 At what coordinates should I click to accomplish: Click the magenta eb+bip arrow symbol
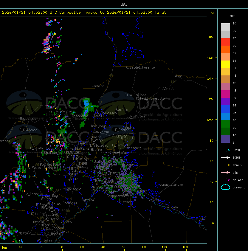[x=225, y=180]
